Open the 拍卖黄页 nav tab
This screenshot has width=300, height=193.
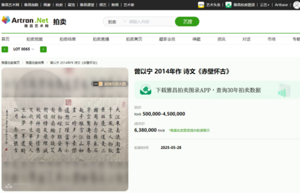coord(134,39)
